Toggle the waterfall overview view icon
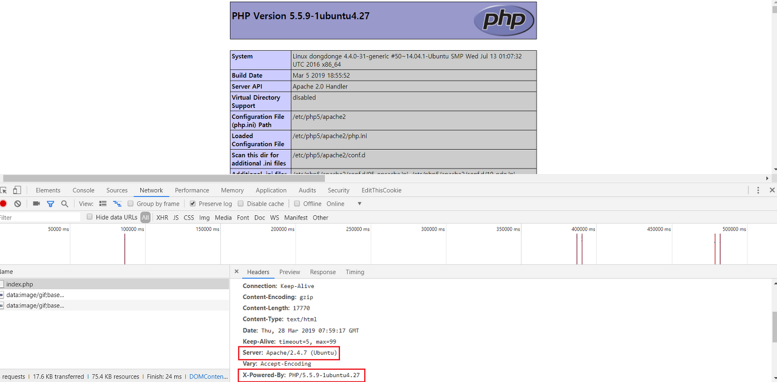The image size is (777, 382). [x=117, y=204]
